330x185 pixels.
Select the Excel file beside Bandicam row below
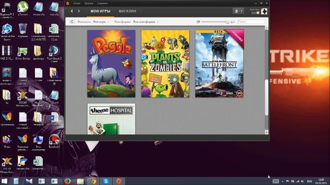coord(38,163)
